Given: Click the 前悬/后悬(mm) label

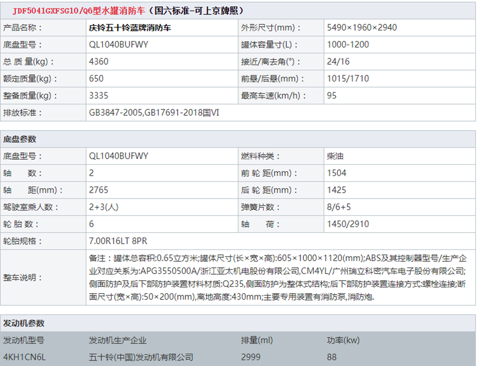Looking at the screenshot, I should pos(272,79).
